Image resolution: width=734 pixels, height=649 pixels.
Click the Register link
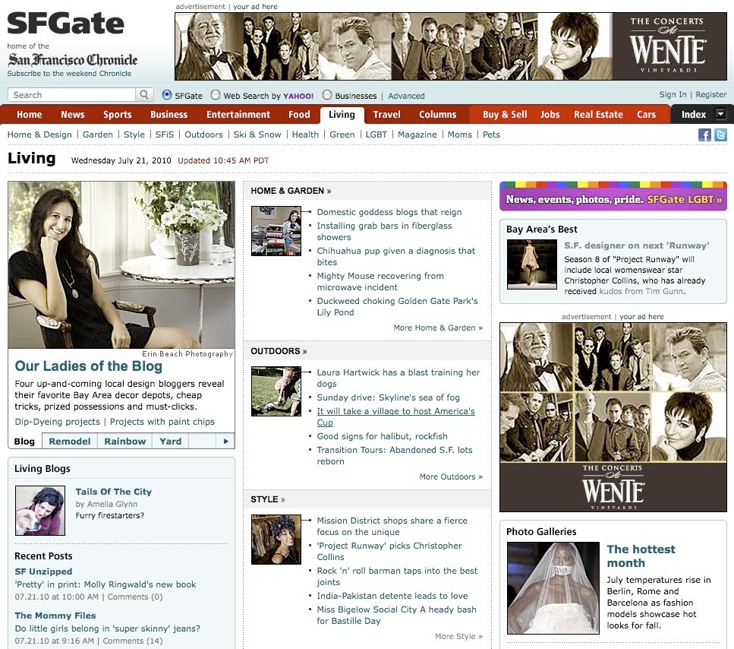711,94
